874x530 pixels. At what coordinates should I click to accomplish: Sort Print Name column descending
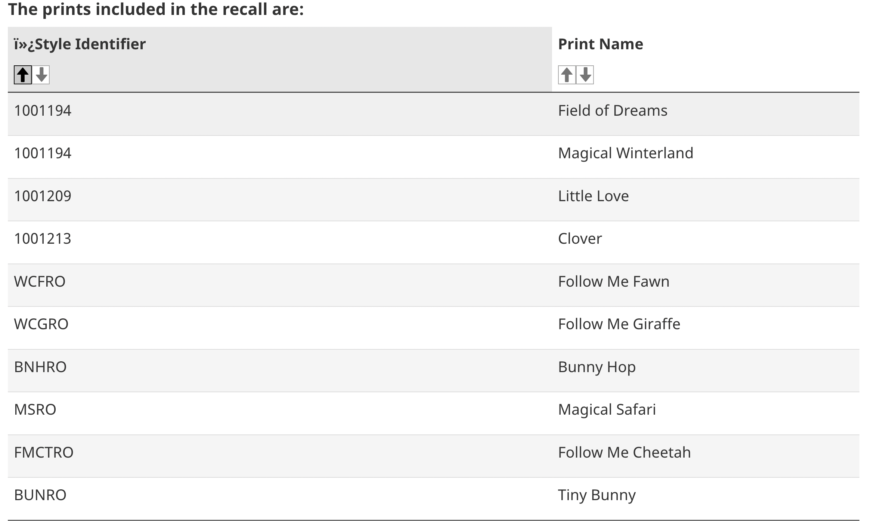[x=585, y=75]
